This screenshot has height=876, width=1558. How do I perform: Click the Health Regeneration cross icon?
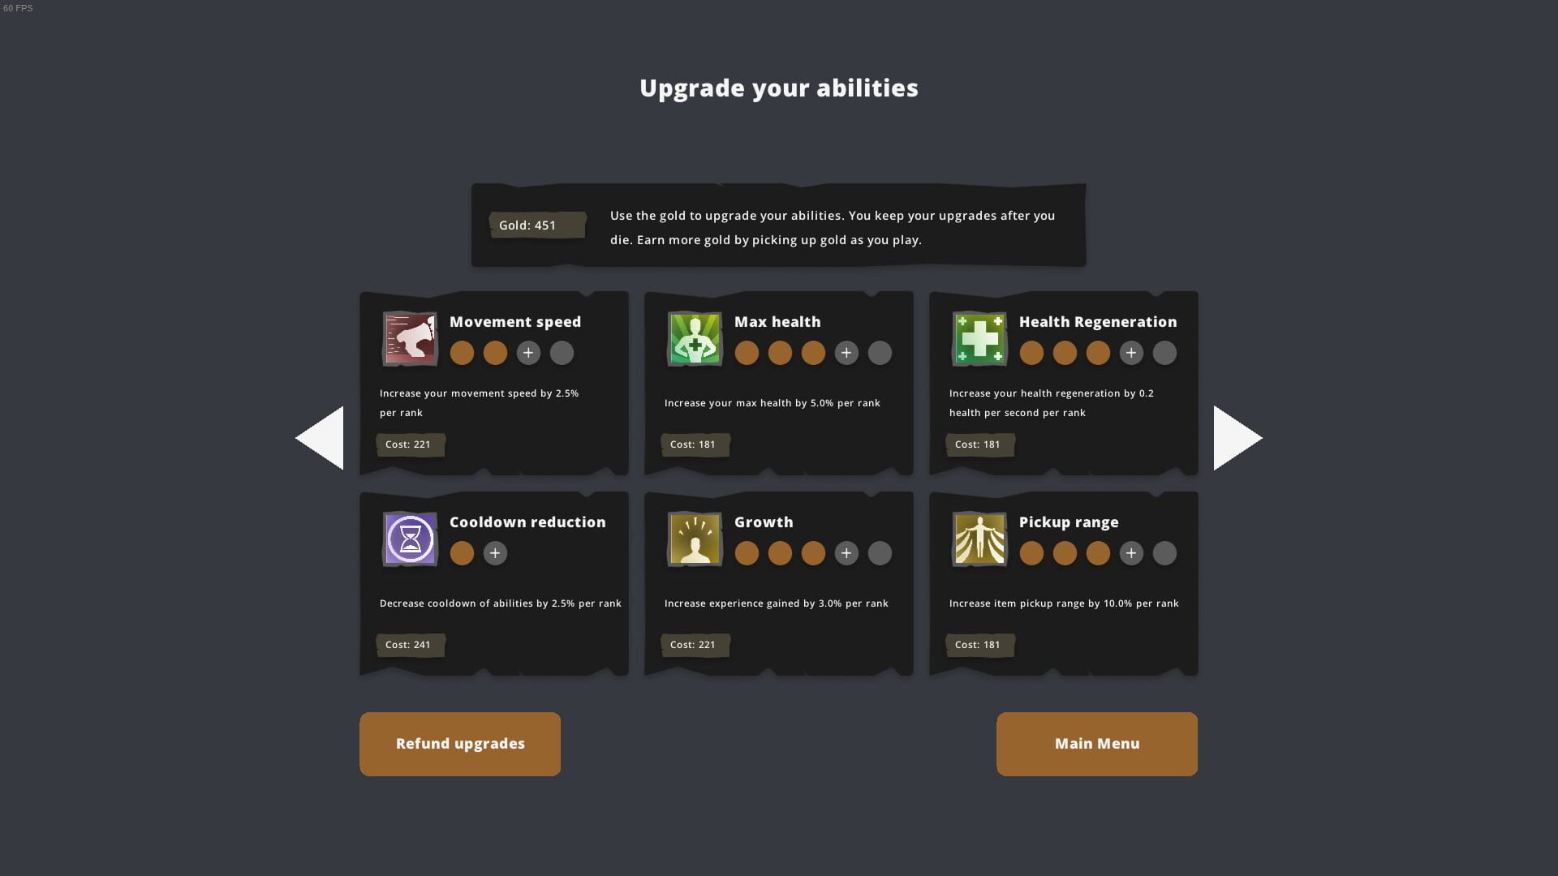click(x=979, y=338)
